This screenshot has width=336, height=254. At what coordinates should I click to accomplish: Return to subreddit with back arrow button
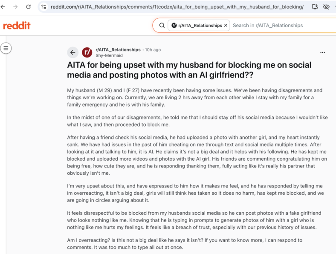pyautogui.click(x=72, y=52)
